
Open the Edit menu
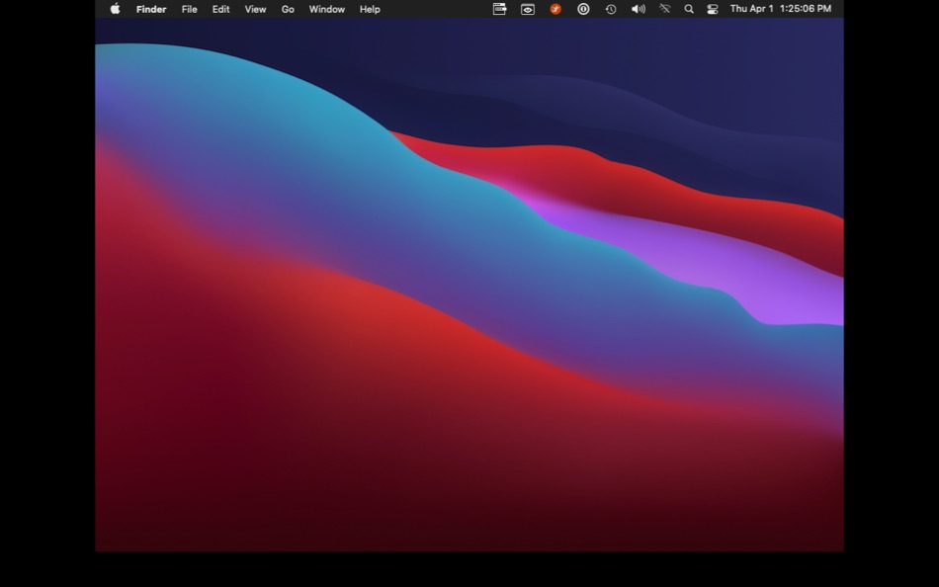click(221, 9)
